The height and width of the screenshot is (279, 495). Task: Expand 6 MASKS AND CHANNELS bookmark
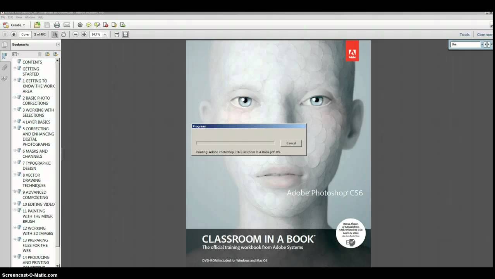pos(15,150)
